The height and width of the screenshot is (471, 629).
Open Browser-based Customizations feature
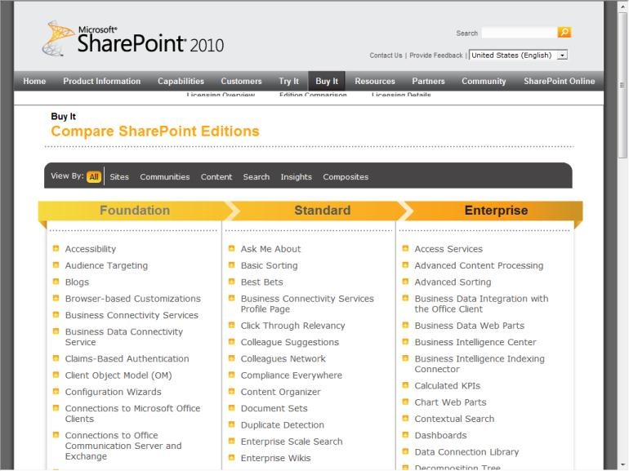pos(133,299)
